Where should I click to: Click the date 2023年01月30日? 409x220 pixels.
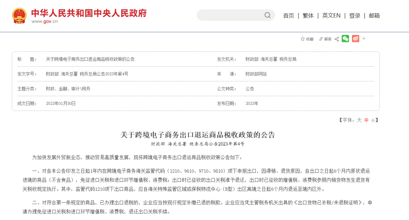[61, 103]
